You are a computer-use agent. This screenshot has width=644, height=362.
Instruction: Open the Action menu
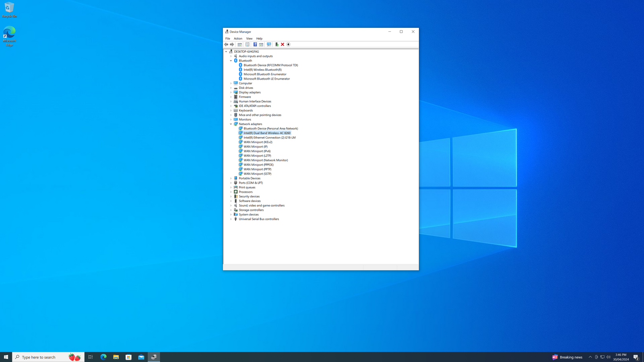click(x=238, y=39)
